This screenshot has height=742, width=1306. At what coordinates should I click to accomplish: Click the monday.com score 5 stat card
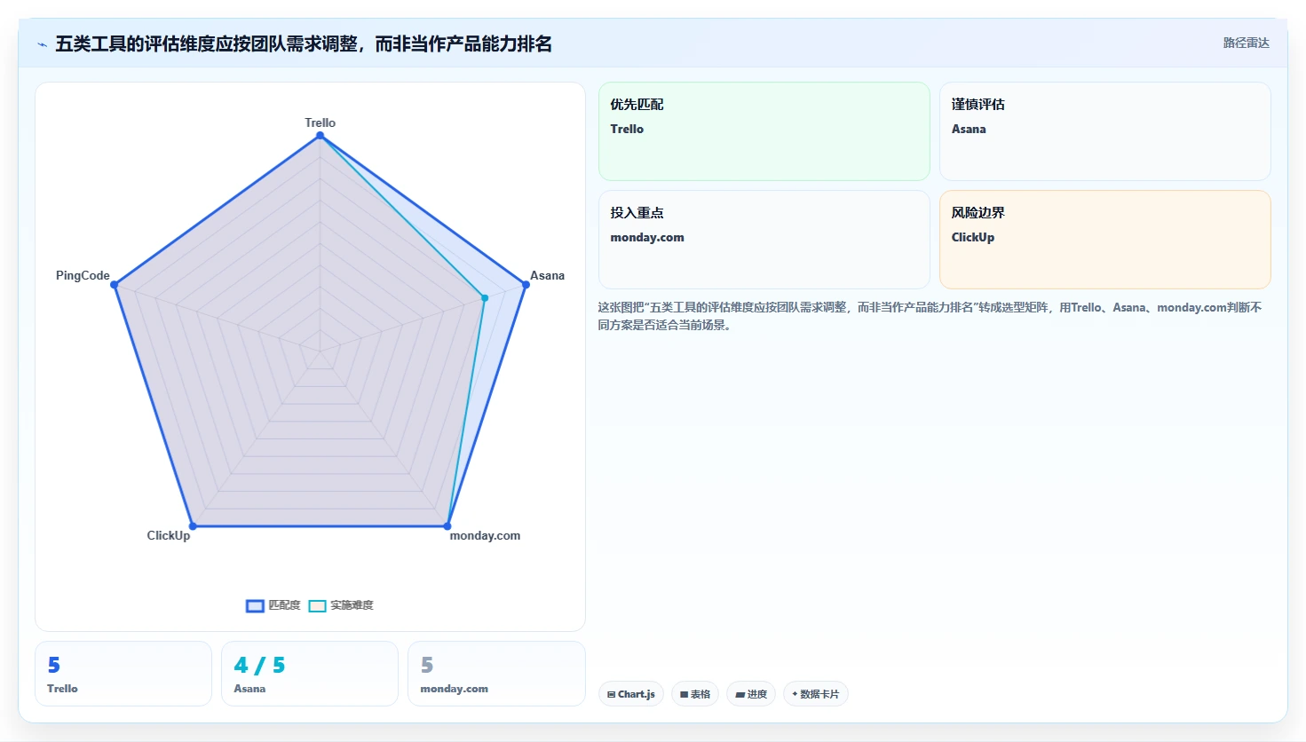point(496,674)
